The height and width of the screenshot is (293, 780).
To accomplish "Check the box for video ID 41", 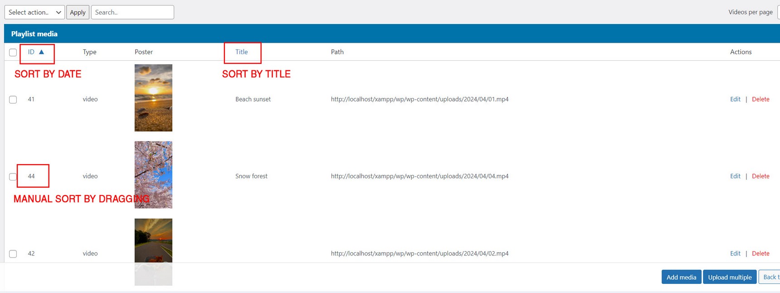I will tap(13, 100).
